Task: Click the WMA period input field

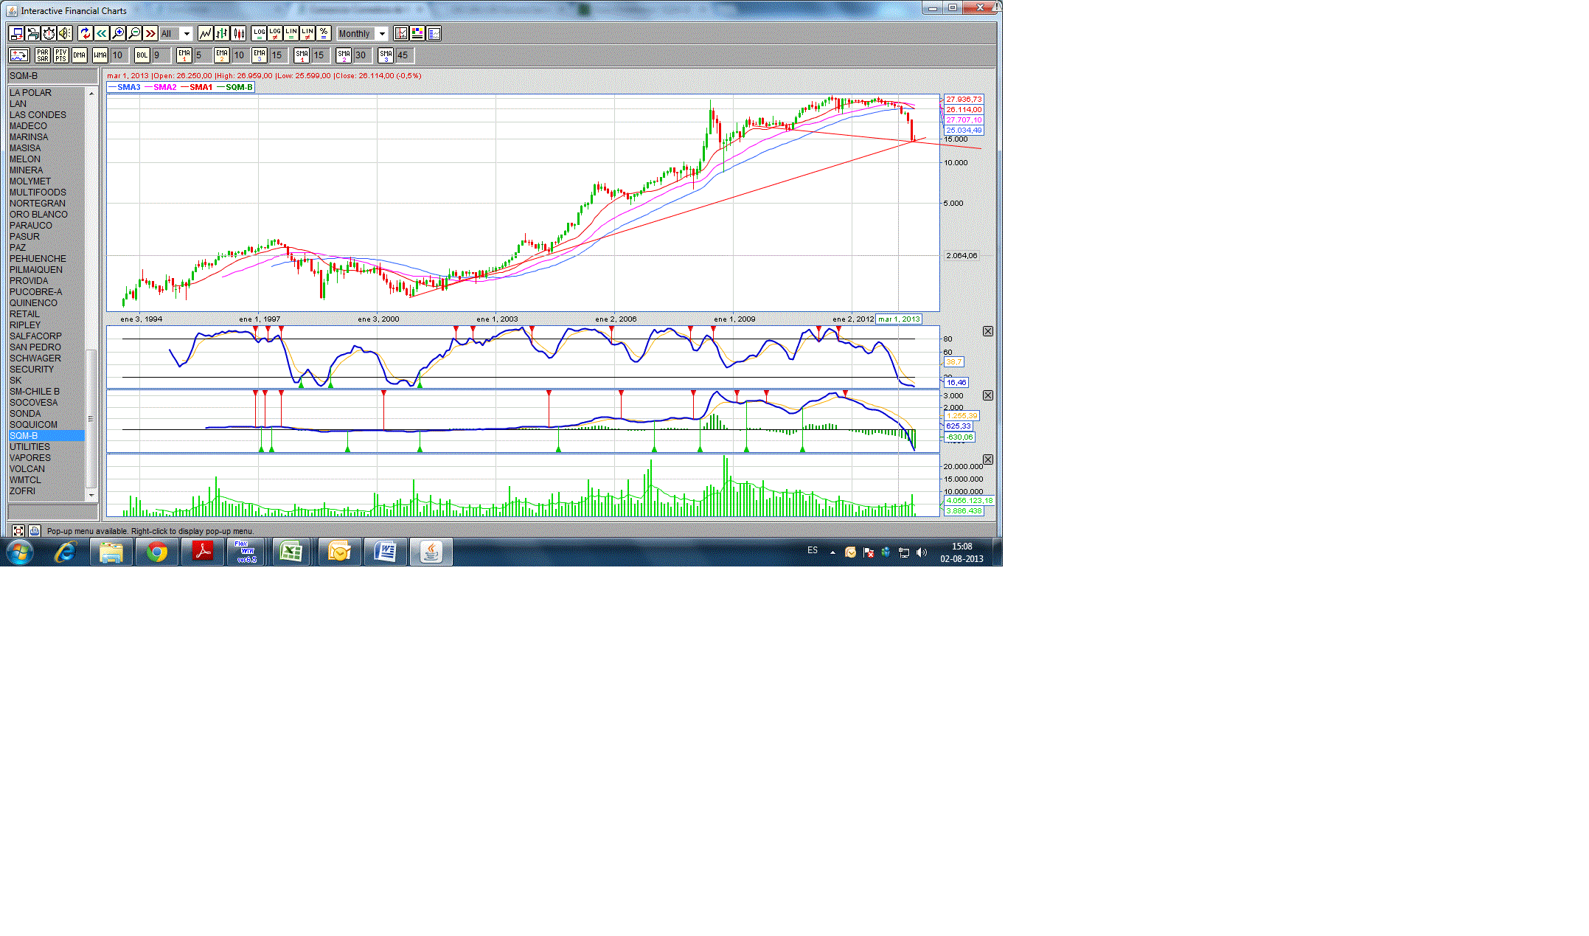Action: 119,55
